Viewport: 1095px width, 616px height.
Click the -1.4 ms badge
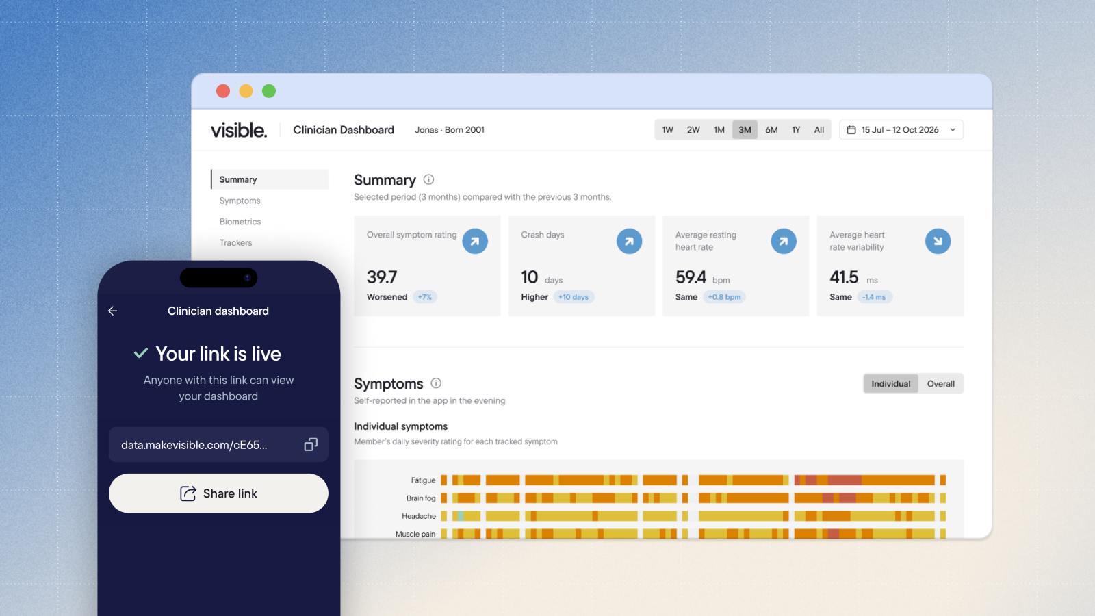(x=874, y=297)
